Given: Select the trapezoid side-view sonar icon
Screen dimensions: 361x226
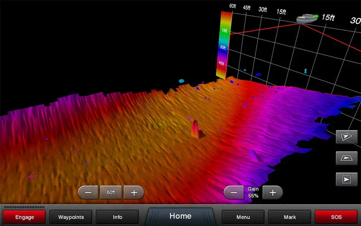Looking at the screenshot, I should pyautogui.click(x=346, y=158).
